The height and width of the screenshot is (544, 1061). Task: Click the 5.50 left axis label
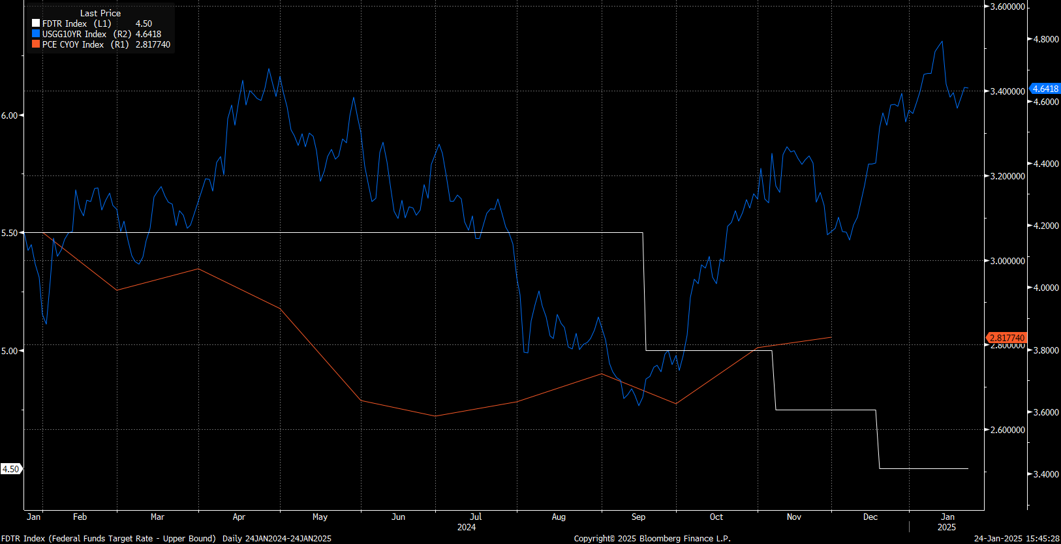coord(9,233)
